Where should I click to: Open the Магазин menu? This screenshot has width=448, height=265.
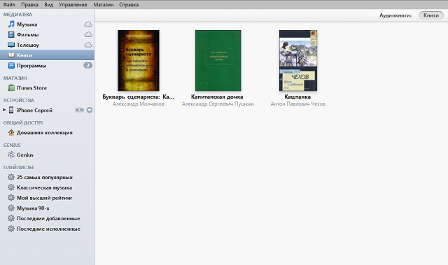(x=104, y=5)
